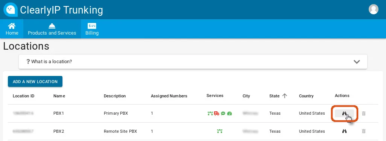Open binoculars view icon for PBX2
This screenshot has width=386, height=141.
click(344, 131)
